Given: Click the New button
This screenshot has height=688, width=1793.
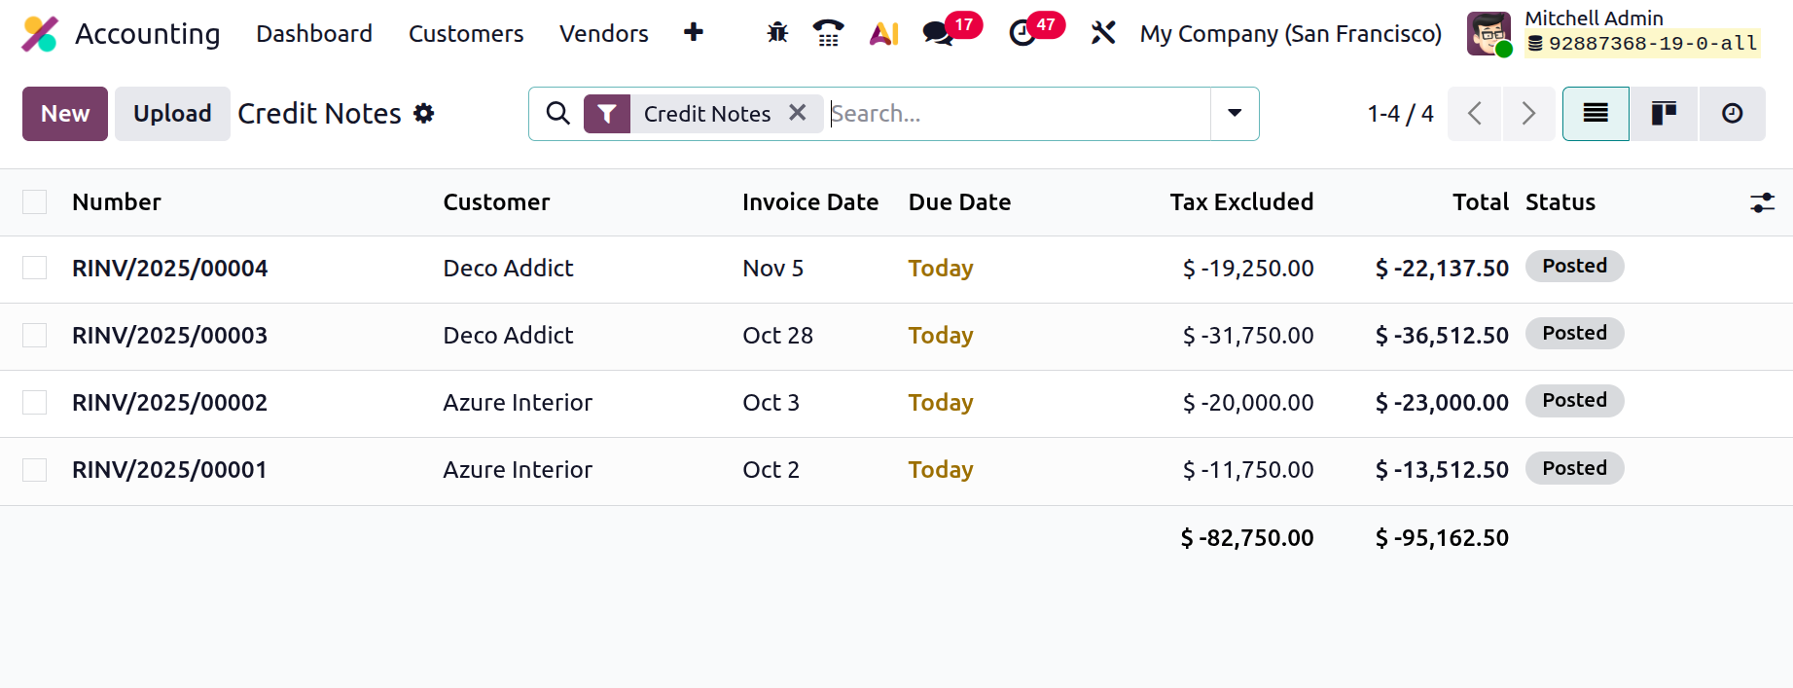Looking at the screenshot, I should (65, 114).
